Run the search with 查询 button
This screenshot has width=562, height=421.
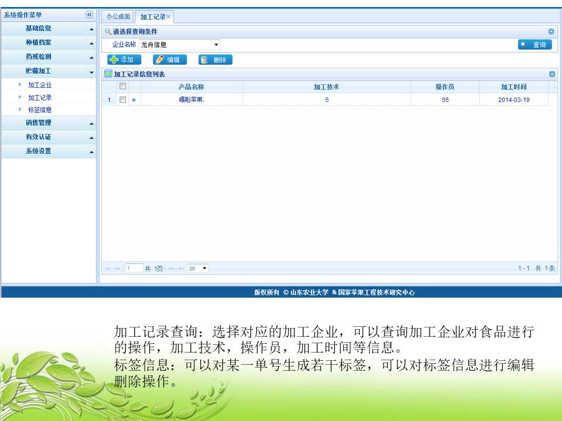(x=534, y=45)
